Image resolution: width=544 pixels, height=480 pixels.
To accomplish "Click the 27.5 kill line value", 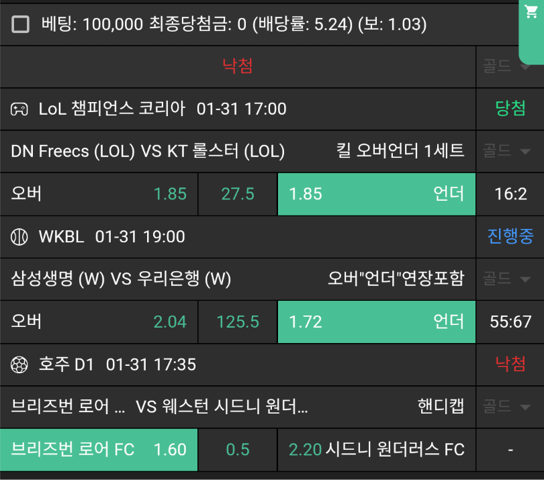I will [x=238, y=194].
